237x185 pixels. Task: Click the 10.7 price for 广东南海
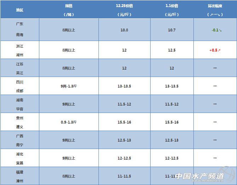(x=172, y=30)
